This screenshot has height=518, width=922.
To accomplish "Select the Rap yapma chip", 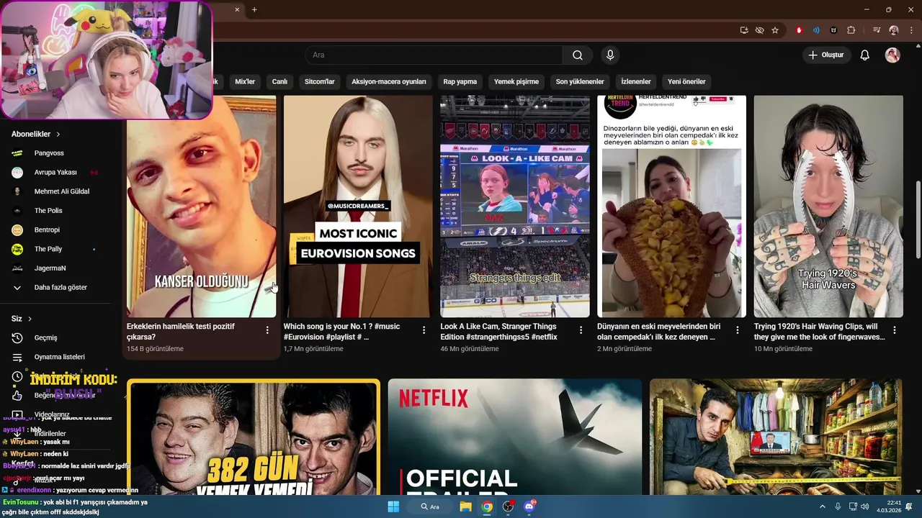I will 460,81.
